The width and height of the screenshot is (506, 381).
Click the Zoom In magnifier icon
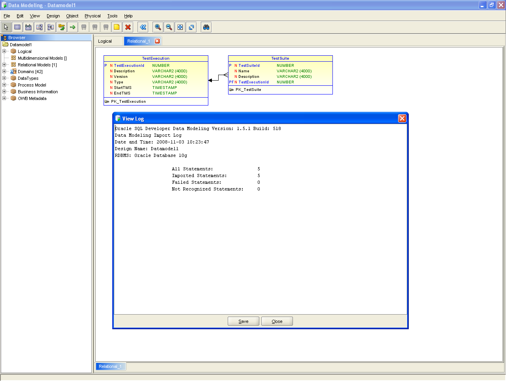158,27
